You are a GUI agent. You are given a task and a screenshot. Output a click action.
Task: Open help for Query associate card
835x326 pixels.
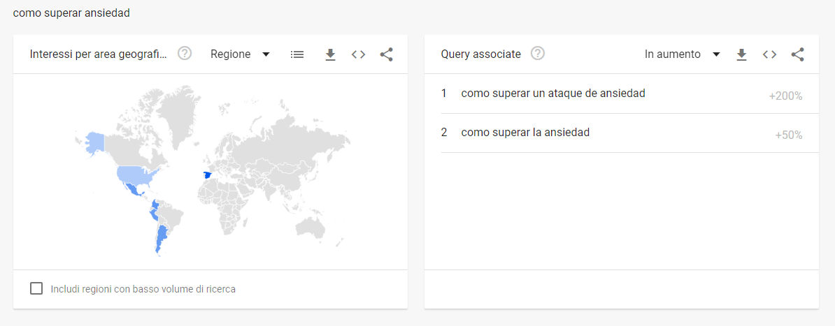coord(538,54)
